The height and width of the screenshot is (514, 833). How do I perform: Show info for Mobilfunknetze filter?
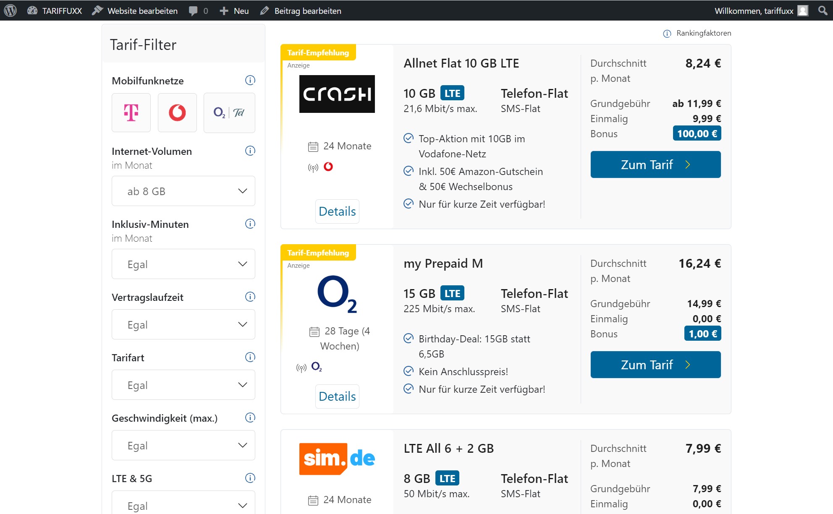click(x=250, y=80)
